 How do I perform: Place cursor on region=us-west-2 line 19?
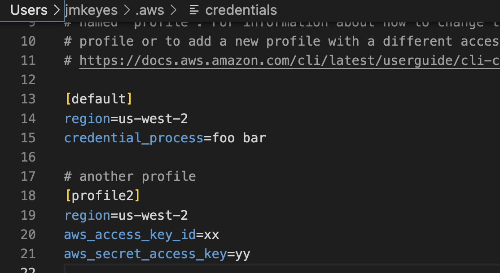(126, 215)
